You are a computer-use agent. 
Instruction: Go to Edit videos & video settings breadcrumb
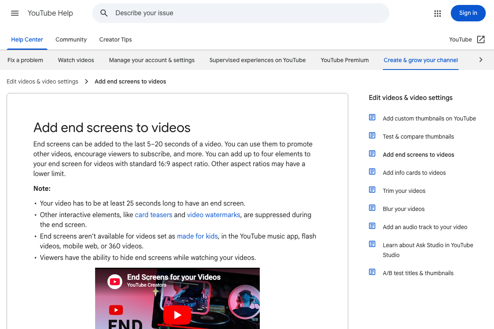[42, 81]
